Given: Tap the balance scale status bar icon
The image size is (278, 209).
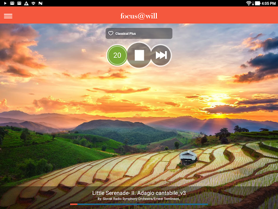Looking at the screenshot, I should pyautogui.click(x=34, y=3).
